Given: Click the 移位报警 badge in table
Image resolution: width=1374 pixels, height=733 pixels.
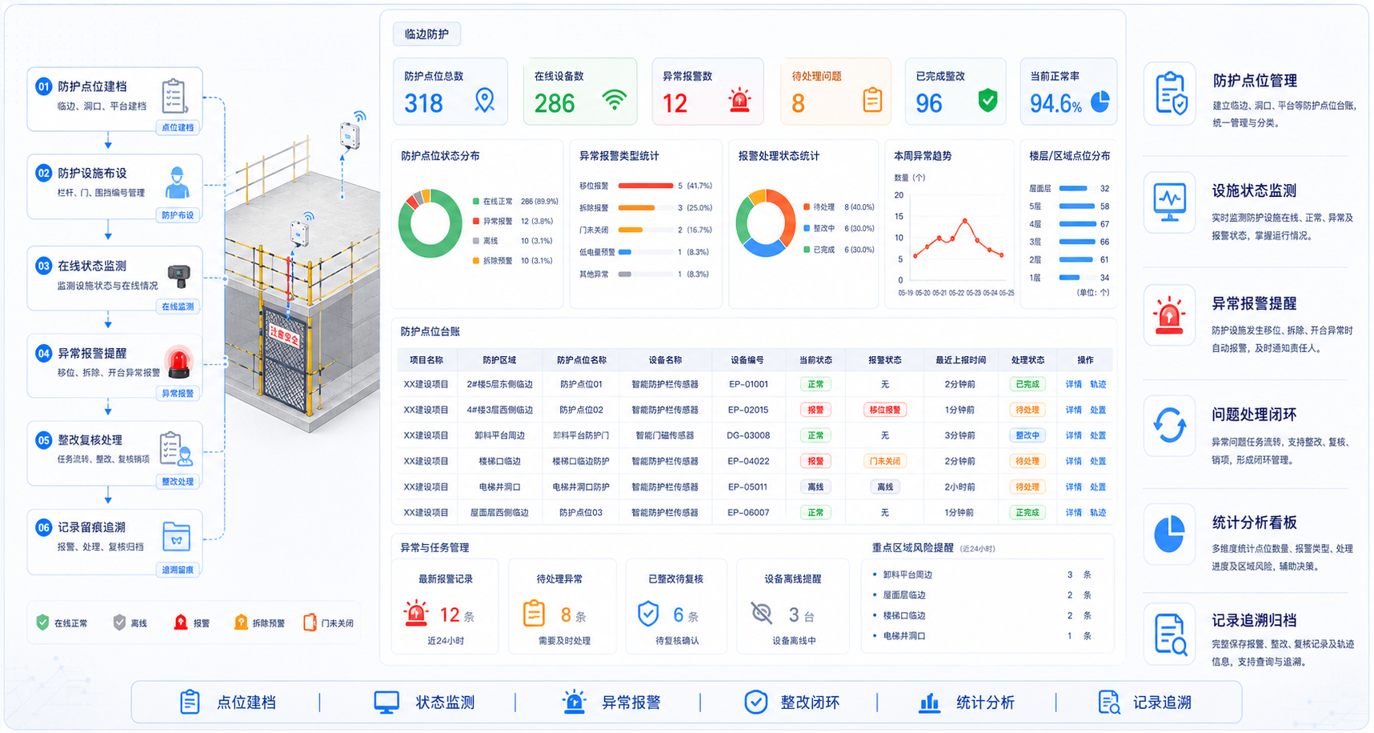Looking at the screenshot, I should [884, 411].
